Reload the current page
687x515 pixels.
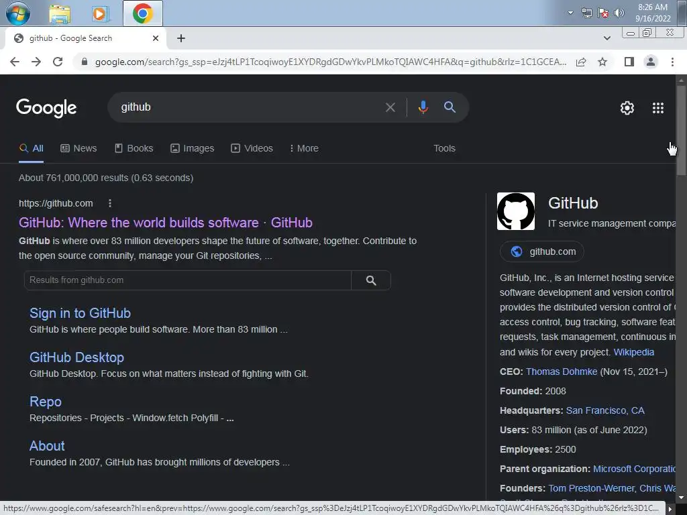(x=58, y=62)
